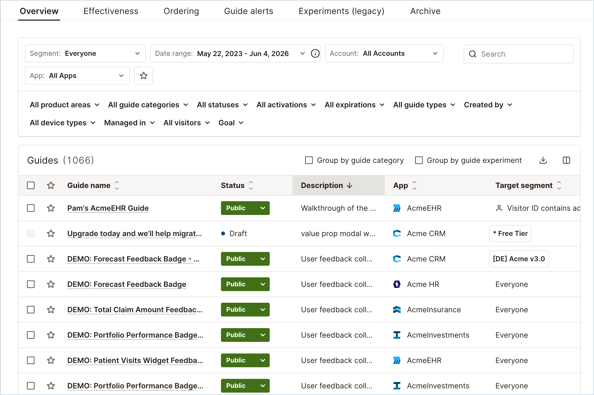This screenshot has height=395, width=594.
Task: Select DEMO: Patient Visits Widget checkbox
Action: coord(31,360)
